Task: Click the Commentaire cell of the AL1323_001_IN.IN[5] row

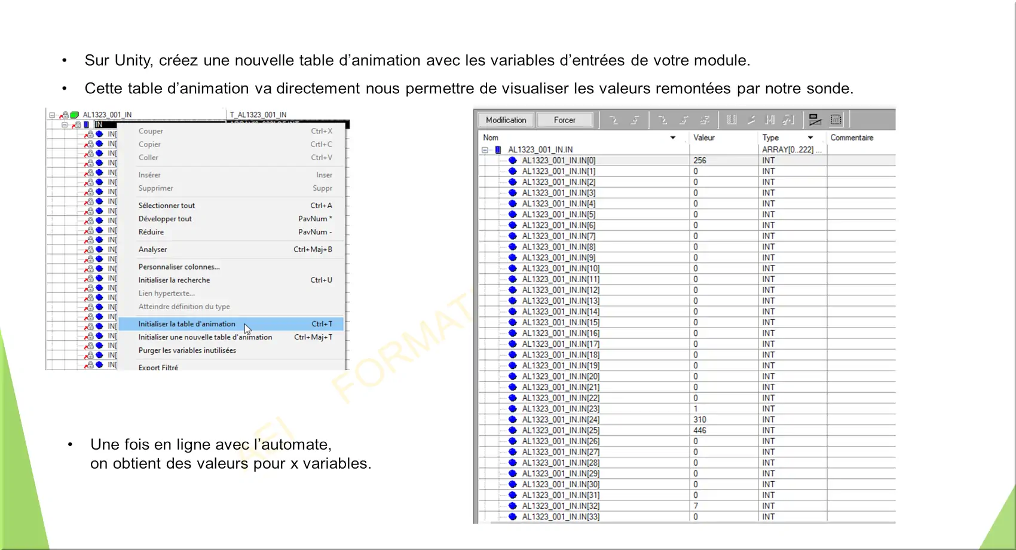Action: pyautogui.click(x=861, y=214)
